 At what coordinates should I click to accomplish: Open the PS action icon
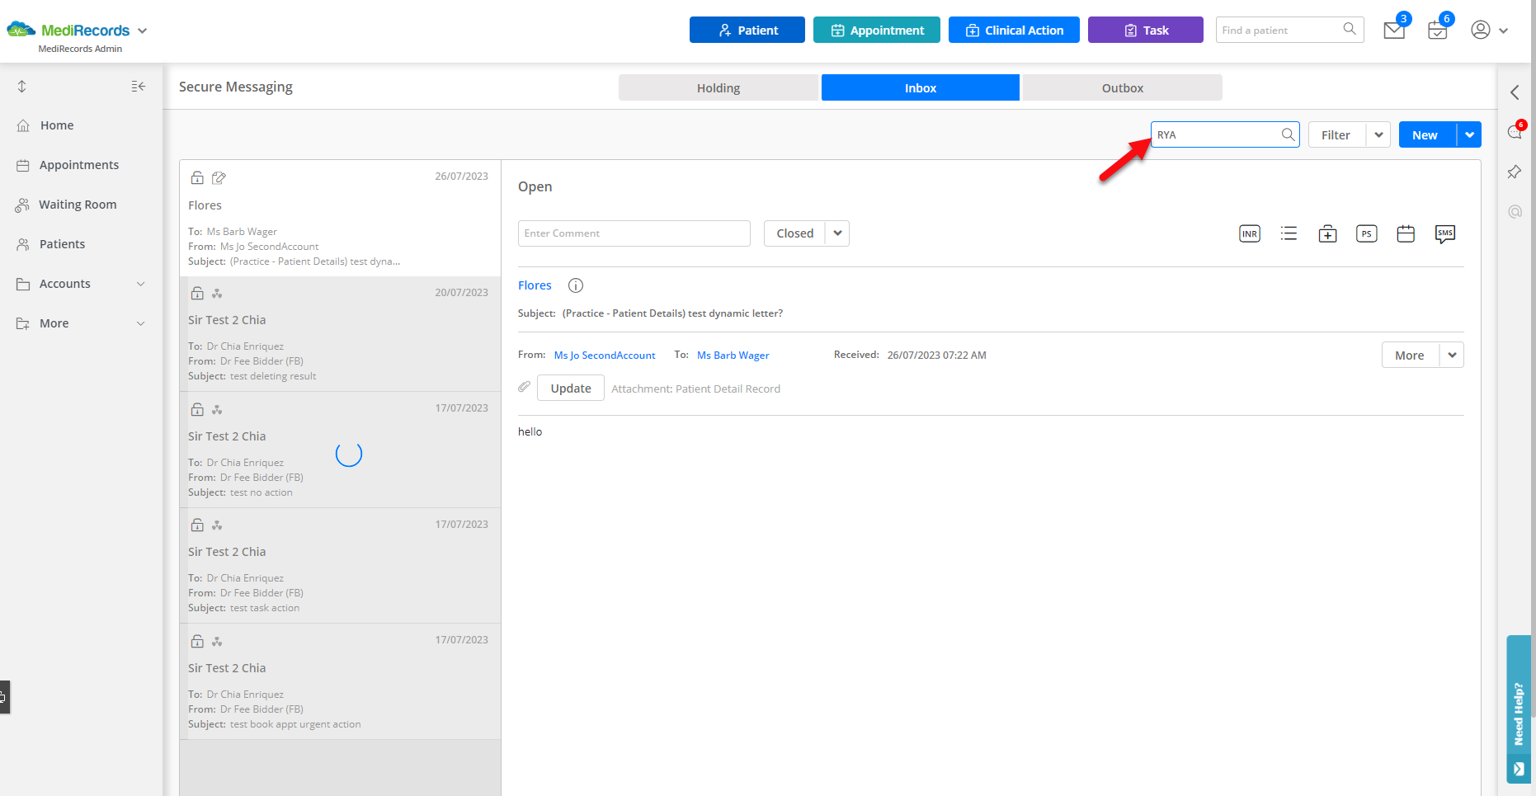[x=1367, y=233]
